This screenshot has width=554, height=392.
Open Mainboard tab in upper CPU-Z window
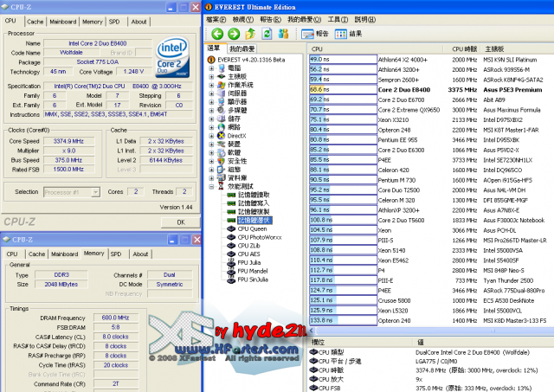coord(63,22)
